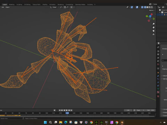Open the Texture properties tab
This screenshot has height=125, width=167.
pyautogui.click(x=158, y=96)
